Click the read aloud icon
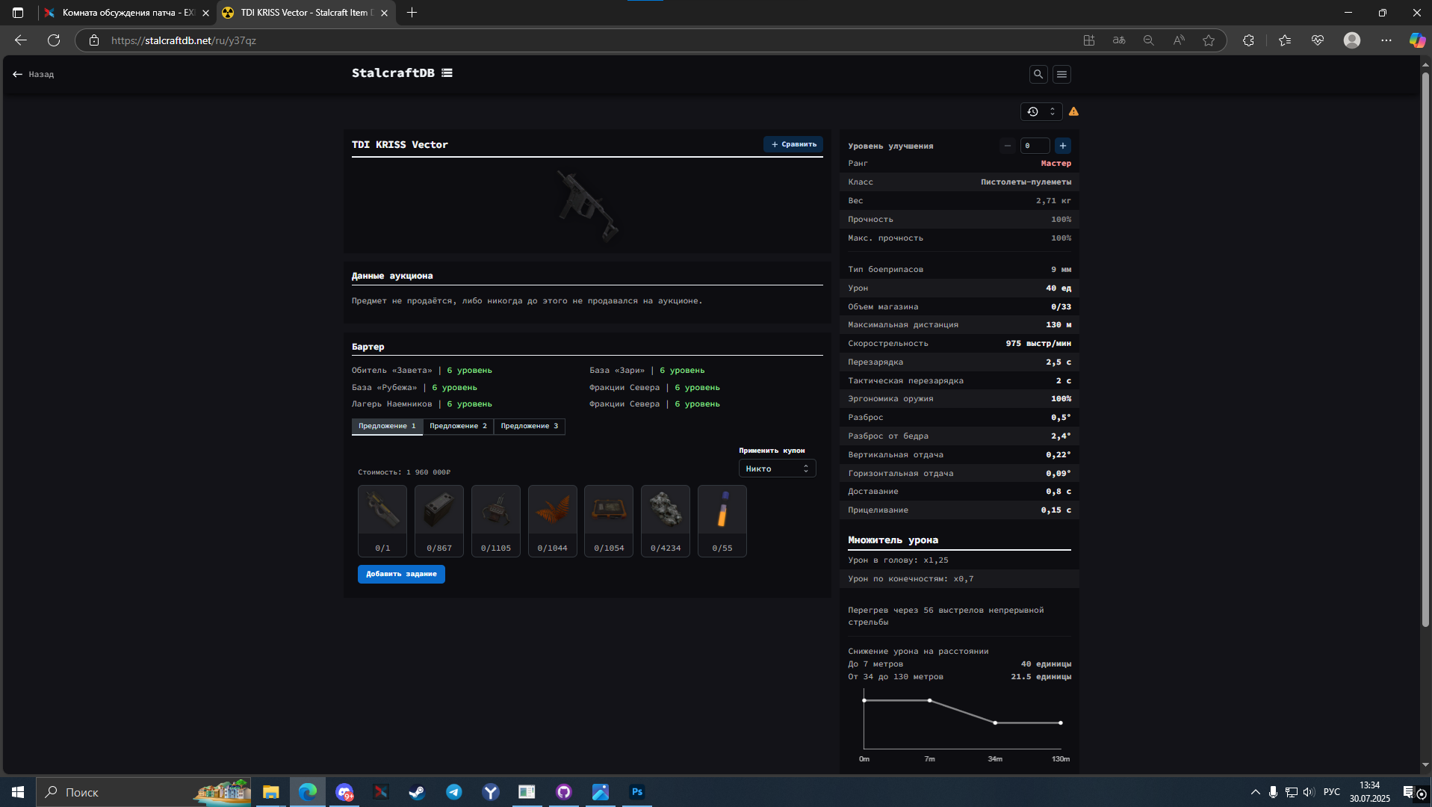This screenshot has width=1432, height=807. [1179, 40]
